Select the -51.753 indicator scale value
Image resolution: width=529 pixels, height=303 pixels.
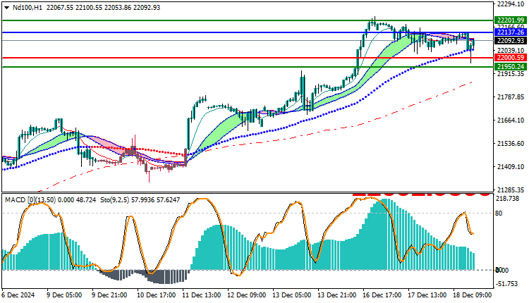506,284
